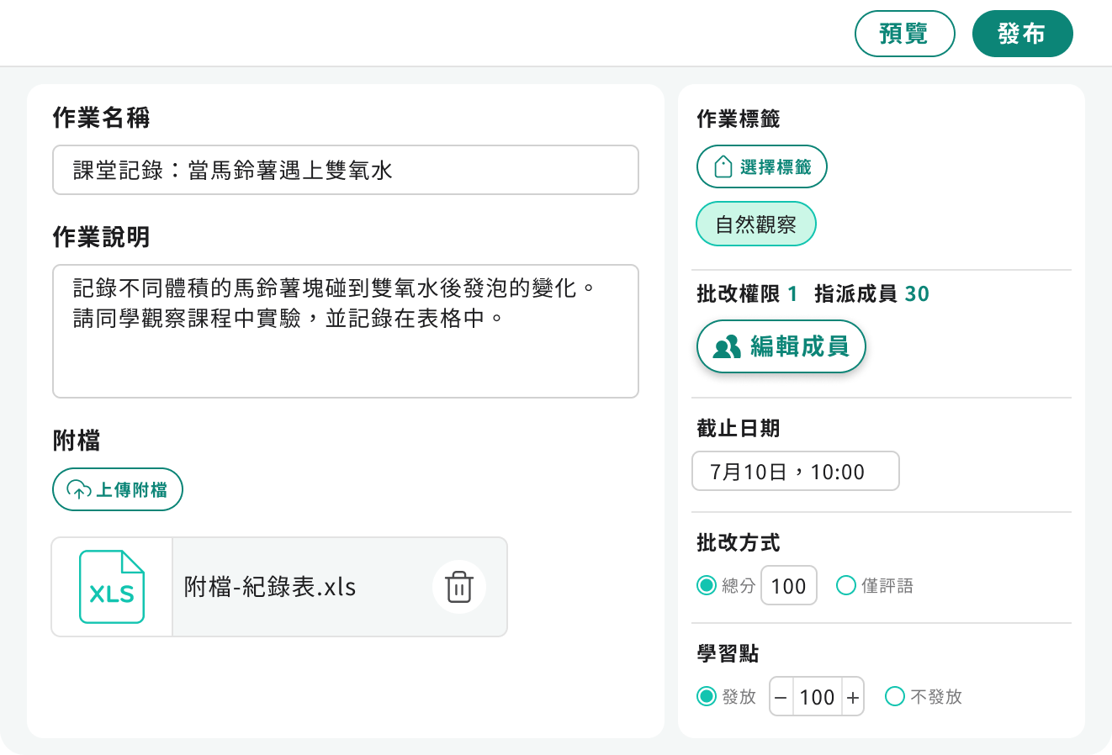This screenshot has height=755, width=1112.
Task: Click the deadline field 7月10日，10:00
Action: pyautogui.click(x=796, y=471)
